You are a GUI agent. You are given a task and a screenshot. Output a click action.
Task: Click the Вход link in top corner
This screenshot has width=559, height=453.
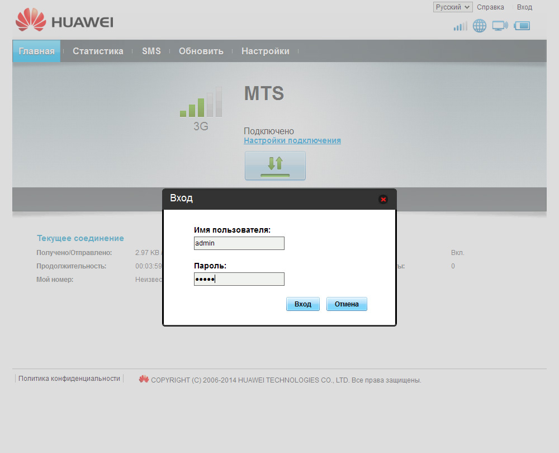click(x=524, y=7)
